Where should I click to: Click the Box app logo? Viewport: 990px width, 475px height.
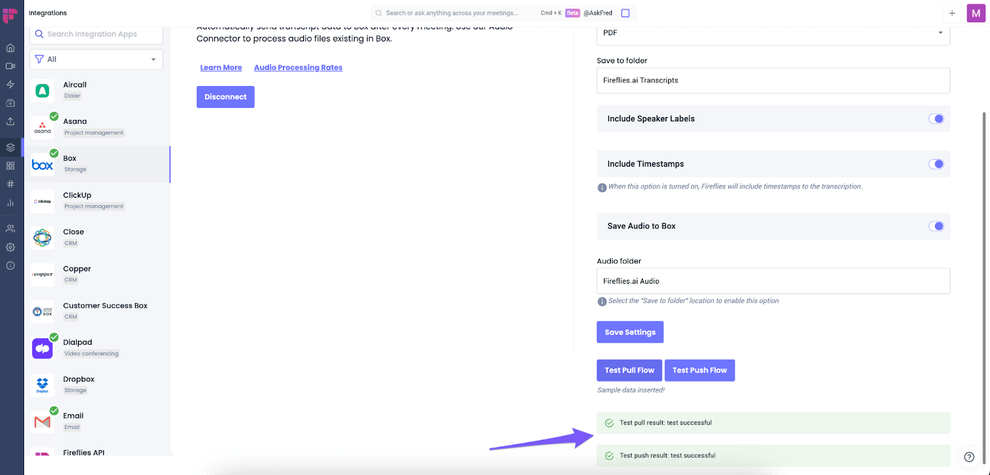[x=42, y=165]
